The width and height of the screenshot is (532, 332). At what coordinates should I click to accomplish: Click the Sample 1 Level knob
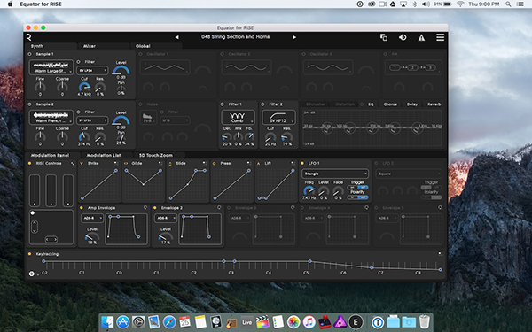[x=121, y=71]
